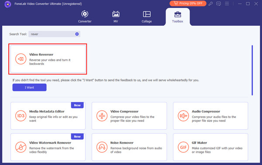The image size is (262, 165).
Task: Open the feedback chat icon
Action: (x=219, y=3)
